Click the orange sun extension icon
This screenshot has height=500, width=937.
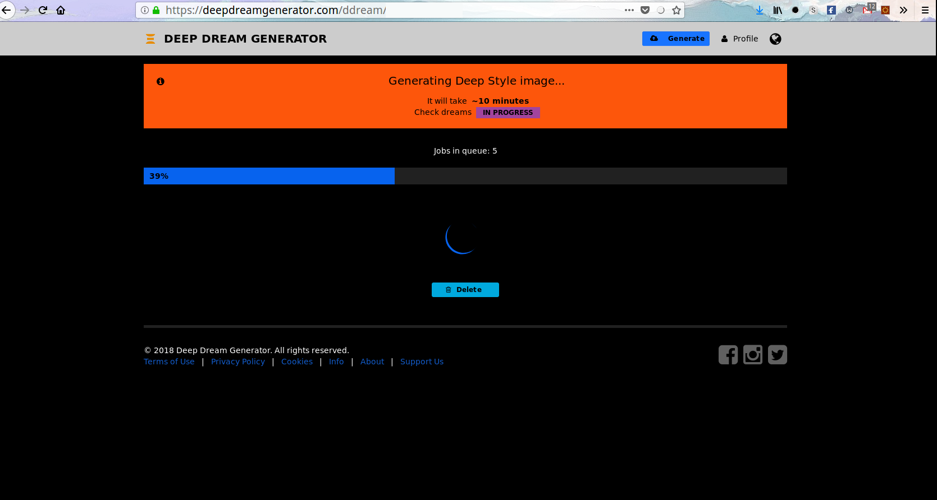[885, 10]
